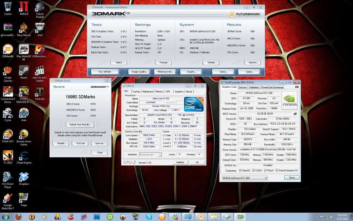Image resolution: width=353 pixels, height=221 pixels.
Task: Click the GPU-Z screenshot camera icon
Action: coord(297,87)
